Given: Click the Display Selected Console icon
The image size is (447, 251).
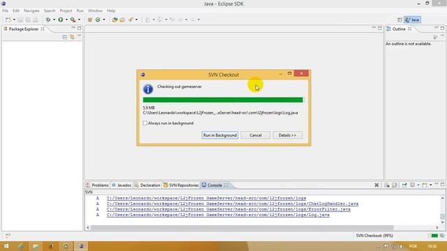Looking at the screenshot, I should coord(413,185).
